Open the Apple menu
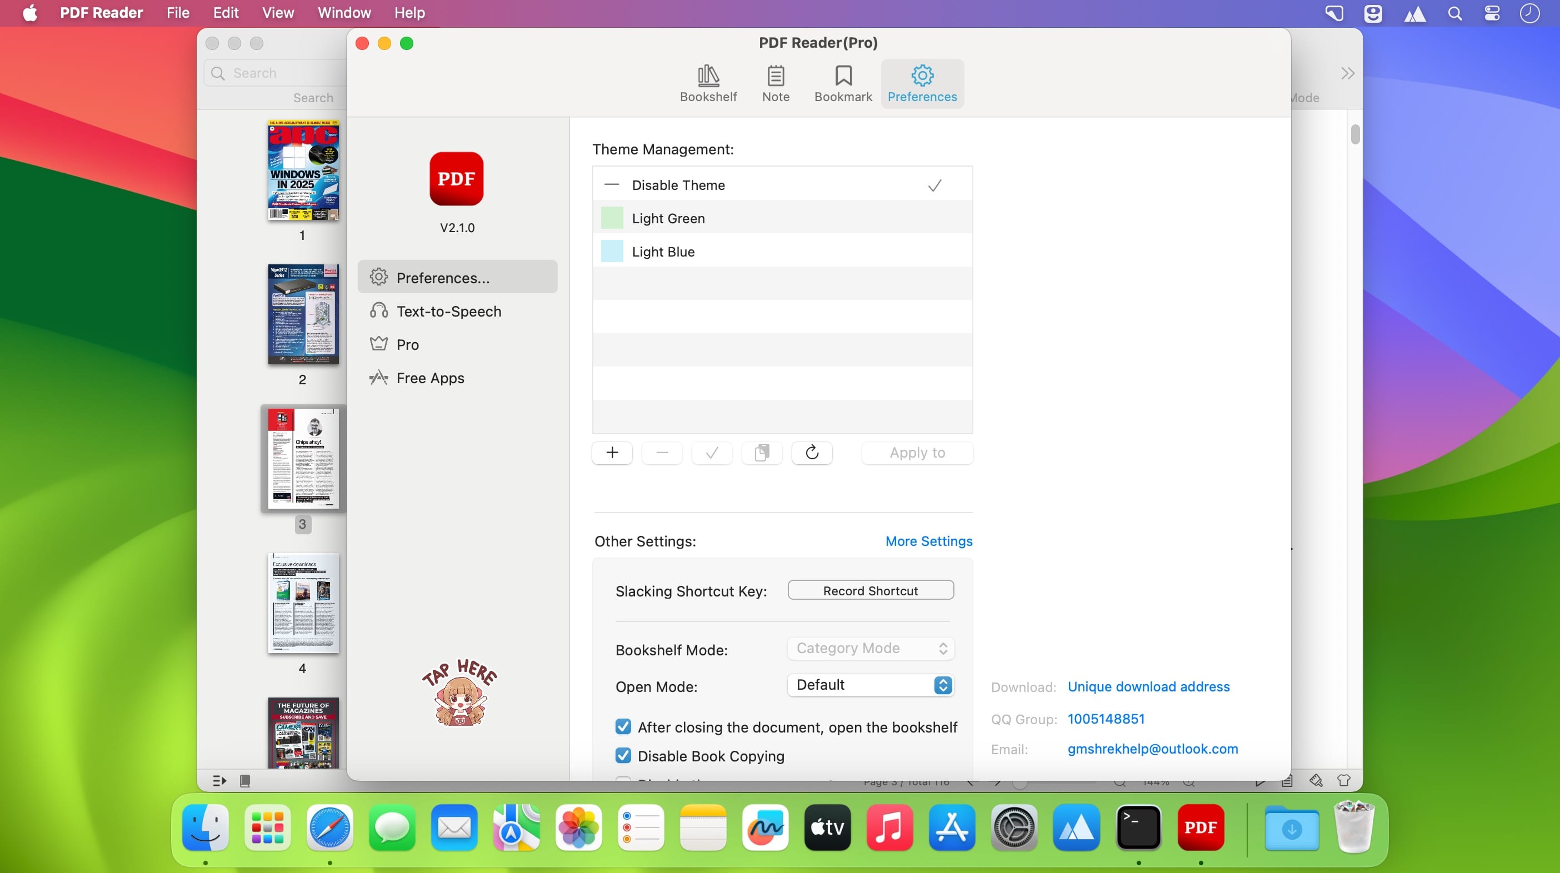Image resolution: width=1560 pixels, height=873 pixels. (29, 13)
